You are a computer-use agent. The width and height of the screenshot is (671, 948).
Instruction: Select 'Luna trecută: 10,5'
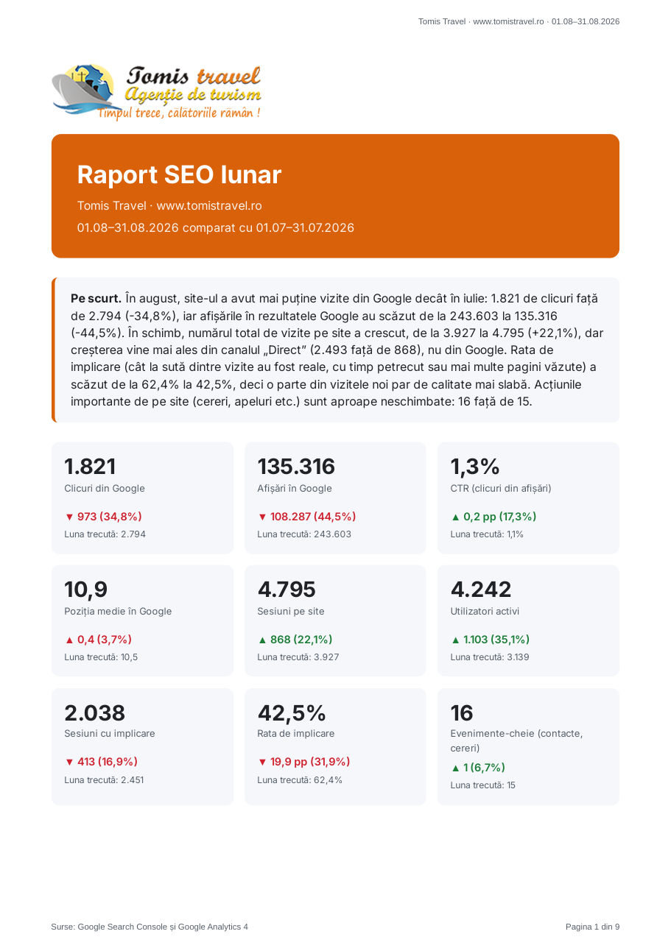[x=101, y=657]
